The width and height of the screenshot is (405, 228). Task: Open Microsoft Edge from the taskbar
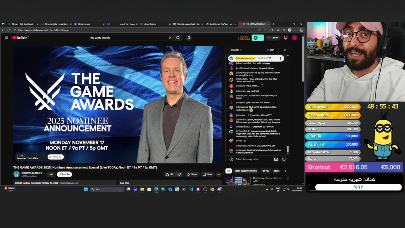(156, 189)
